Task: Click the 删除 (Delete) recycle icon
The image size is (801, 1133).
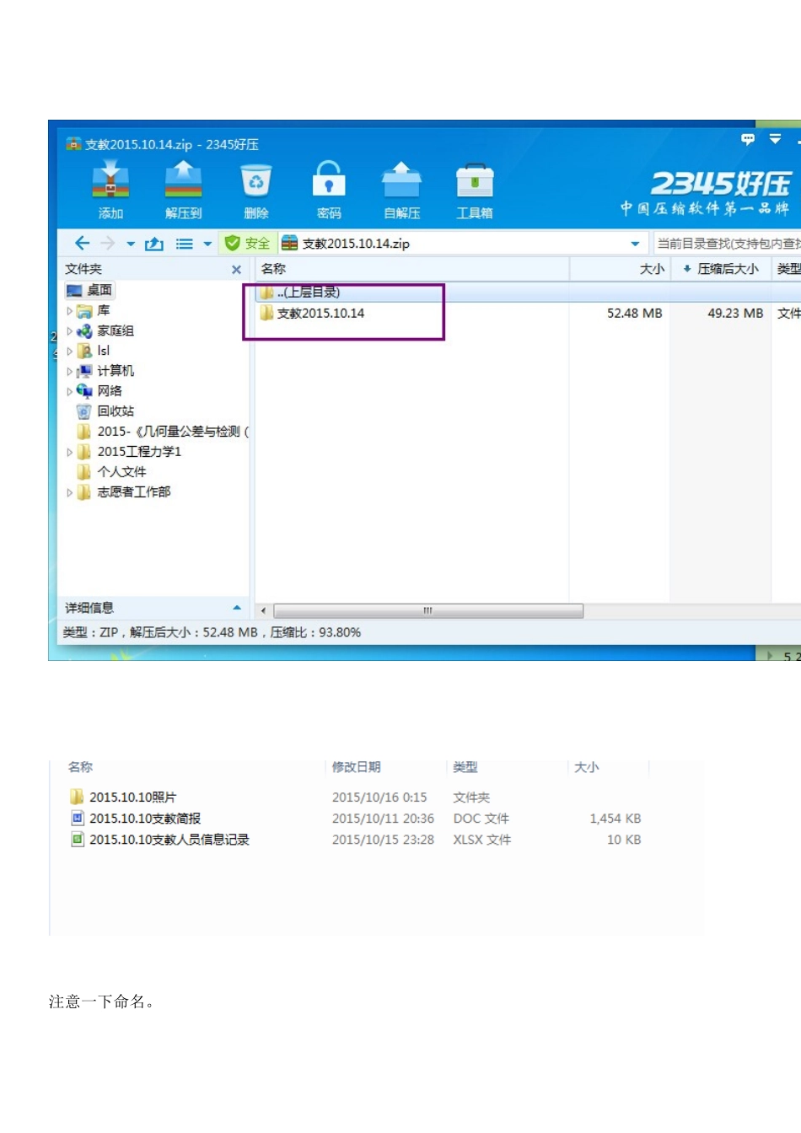Action: point(255,191)
